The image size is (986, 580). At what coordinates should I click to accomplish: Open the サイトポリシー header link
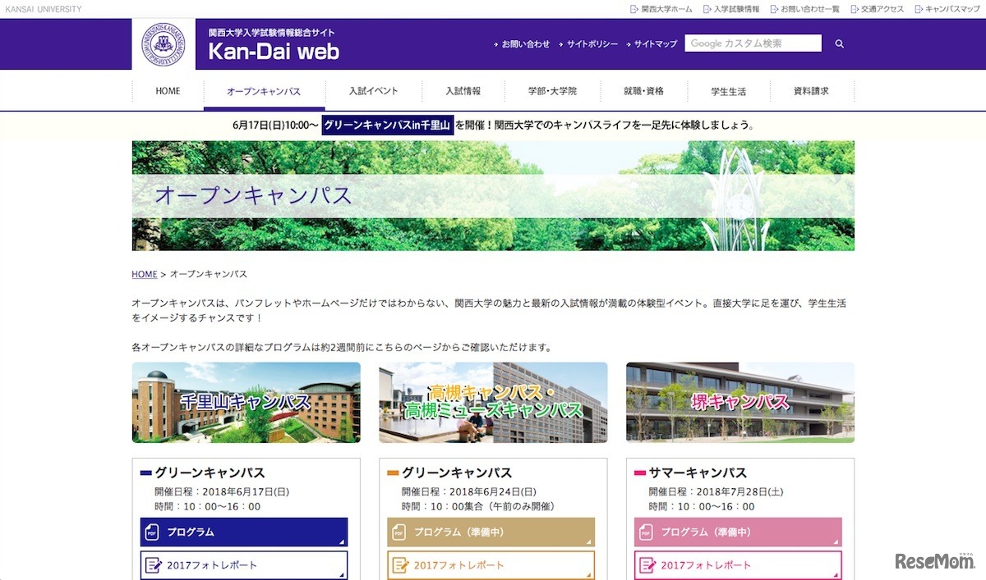coord(592,43)
